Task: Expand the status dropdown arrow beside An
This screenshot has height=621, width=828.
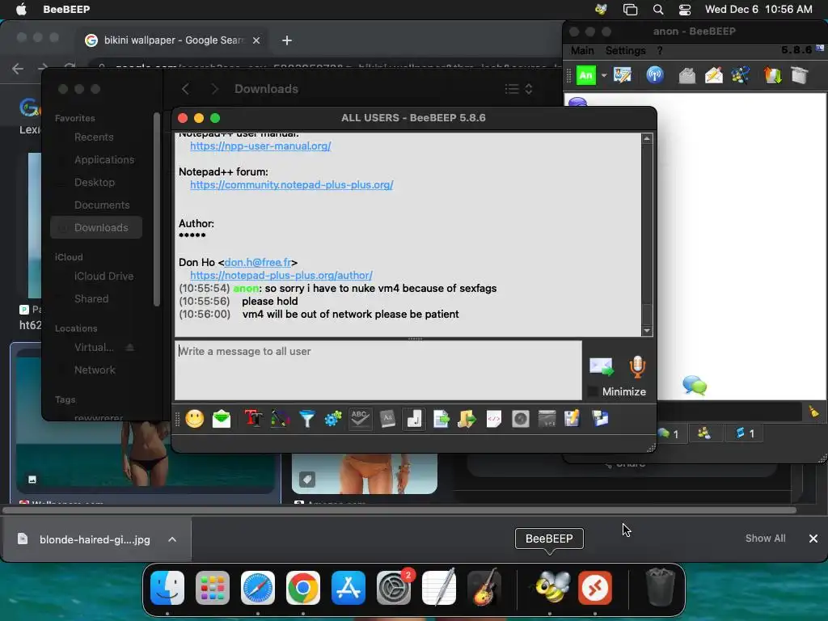Action: [x=603, y=75]
